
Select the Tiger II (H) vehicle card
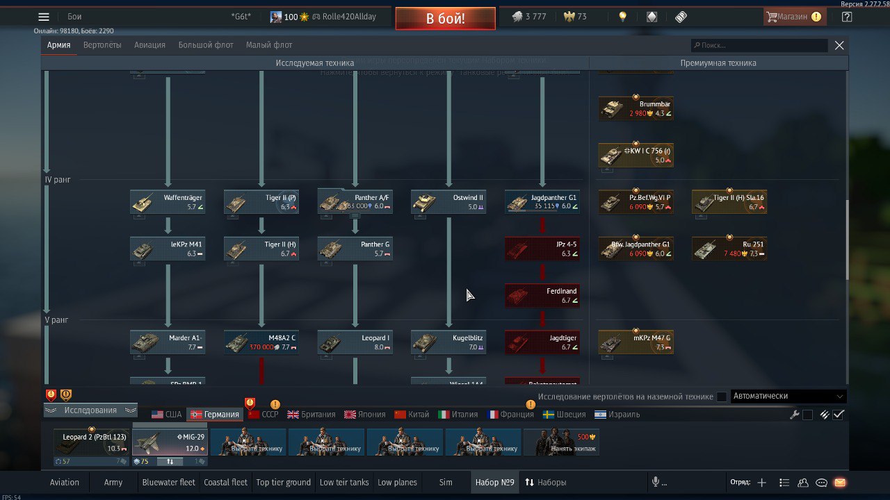(x=261, y=249)
